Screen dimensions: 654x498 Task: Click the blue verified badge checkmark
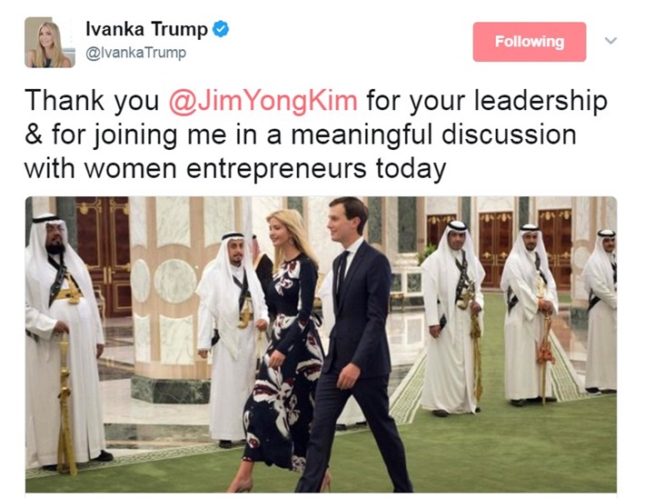(221, 29)
